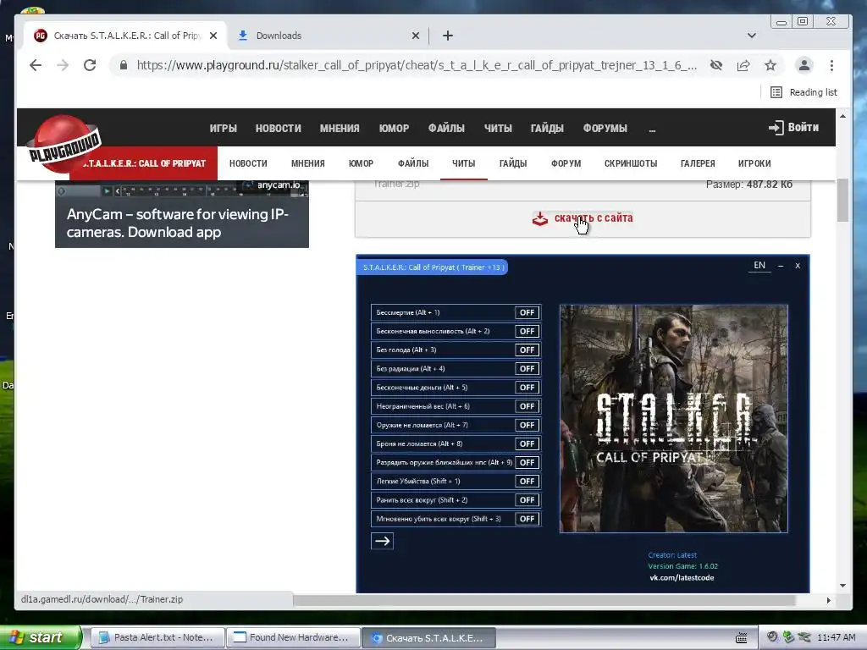Open the ГАЙДЫ top menu item

tap(547, 129)
